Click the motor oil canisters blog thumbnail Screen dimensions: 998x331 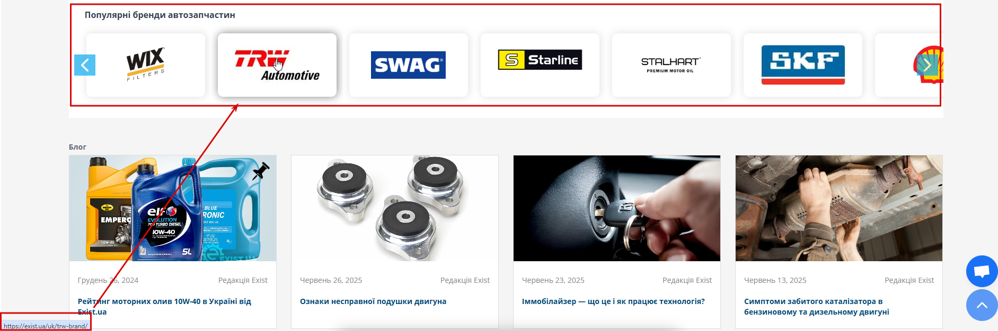tap(173, 208)
